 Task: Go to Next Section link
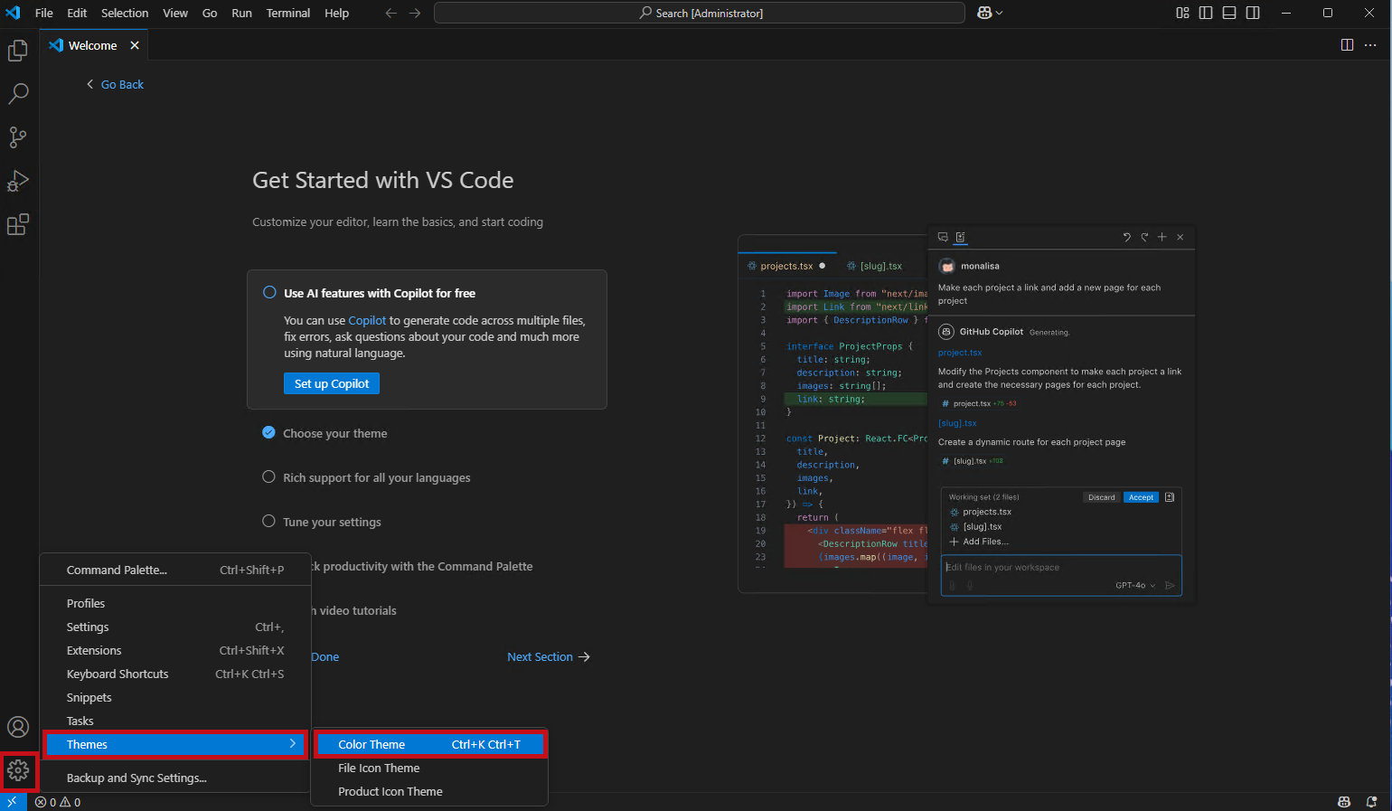click(x=549, y=656)
